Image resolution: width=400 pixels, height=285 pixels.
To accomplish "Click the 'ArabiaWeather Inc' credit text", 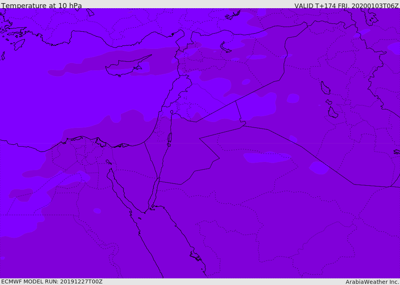I will 372,282.
